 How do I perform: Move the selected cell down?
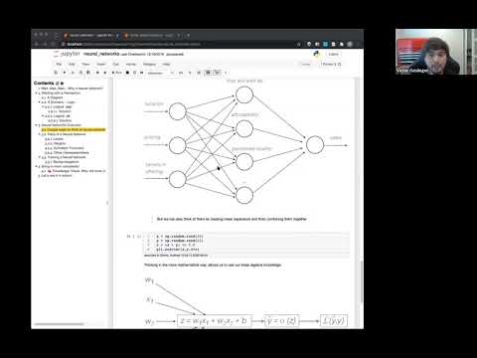(x=105, y=73)
